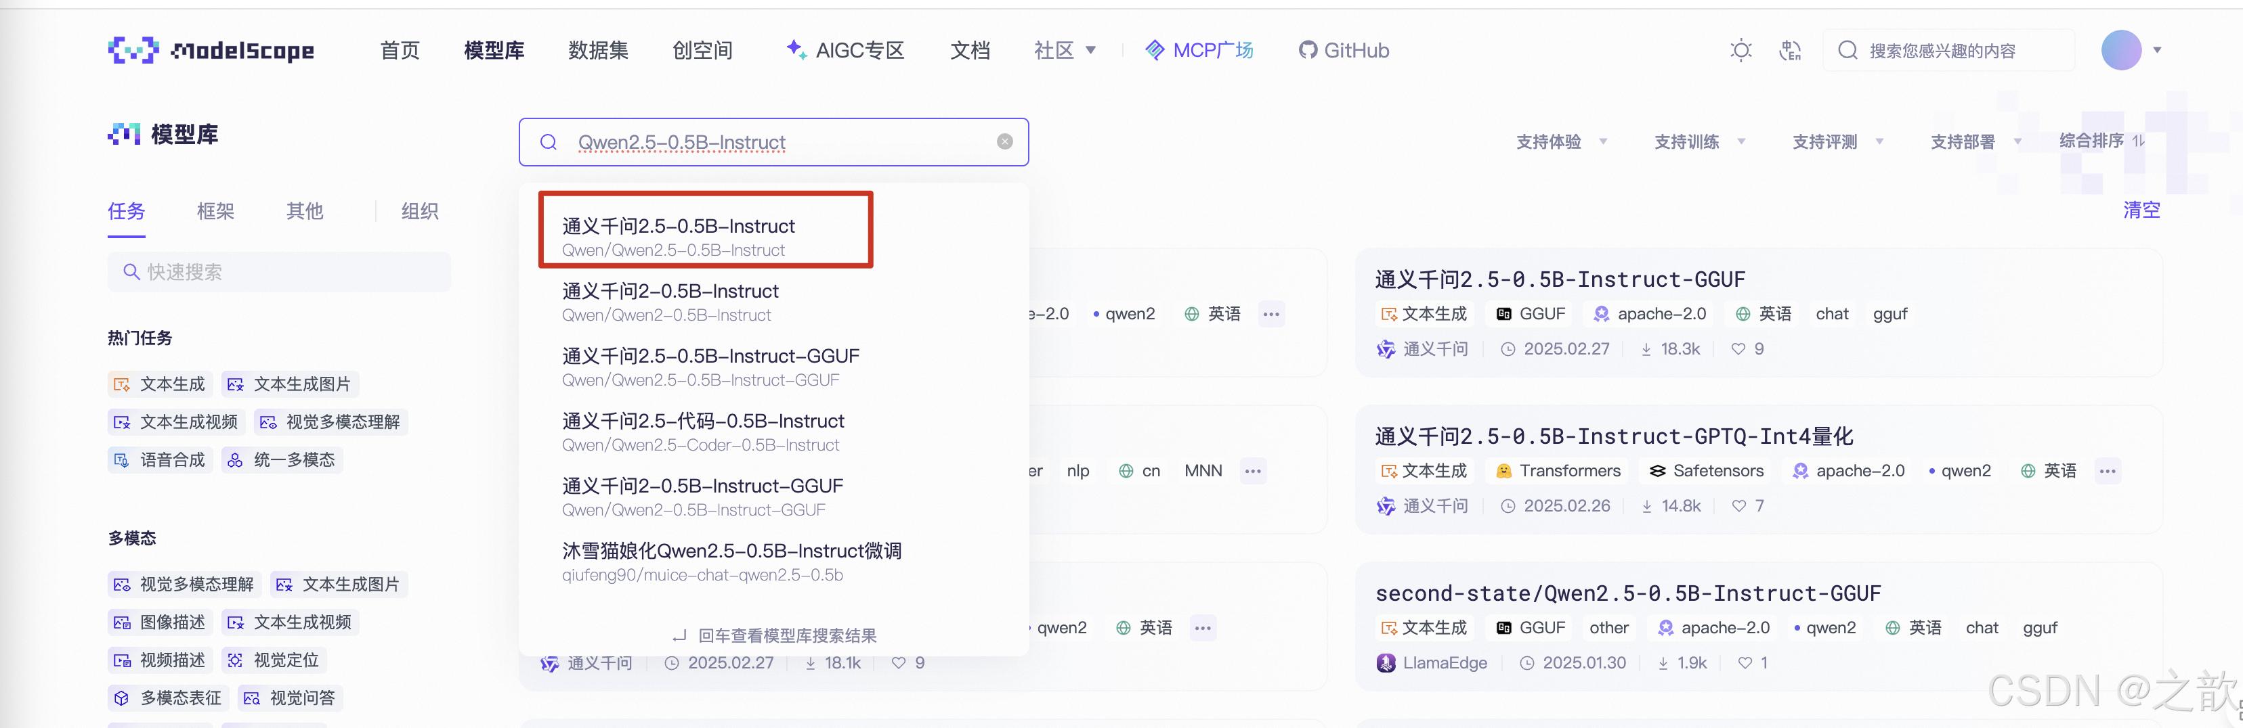
Task: Open the MCP广场 link
Action: (1199, 51)
